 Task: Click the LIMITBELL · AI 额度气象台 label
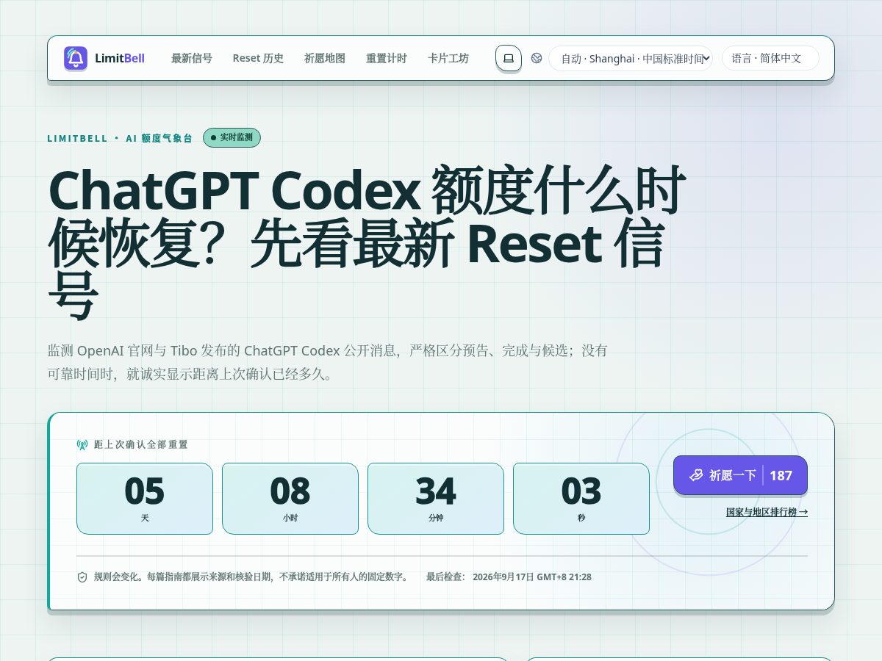120,138
